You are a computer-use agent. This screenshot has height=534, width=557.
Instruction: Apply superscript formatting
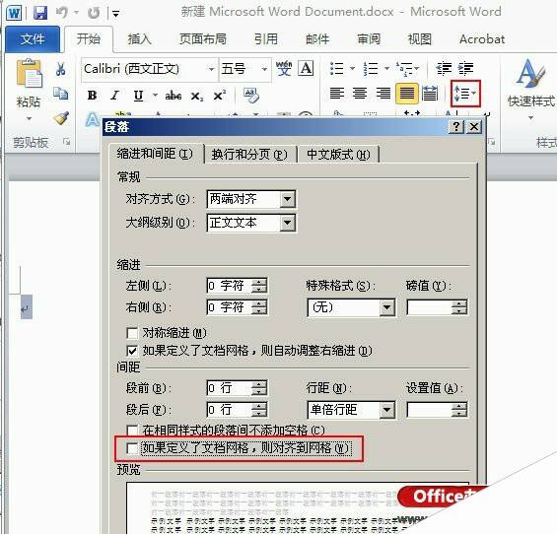point(220,96)
